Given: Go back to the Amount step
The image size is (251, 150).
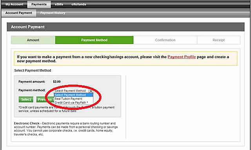Looking at the screenshot, I should tap(33, 40).
